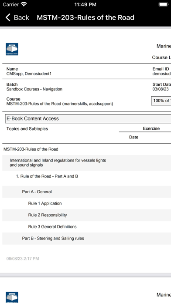Tap the MSTM-203-Rules of the Road title
The width and height of the screenshot is (171, 303).
[x=85, y=17]
